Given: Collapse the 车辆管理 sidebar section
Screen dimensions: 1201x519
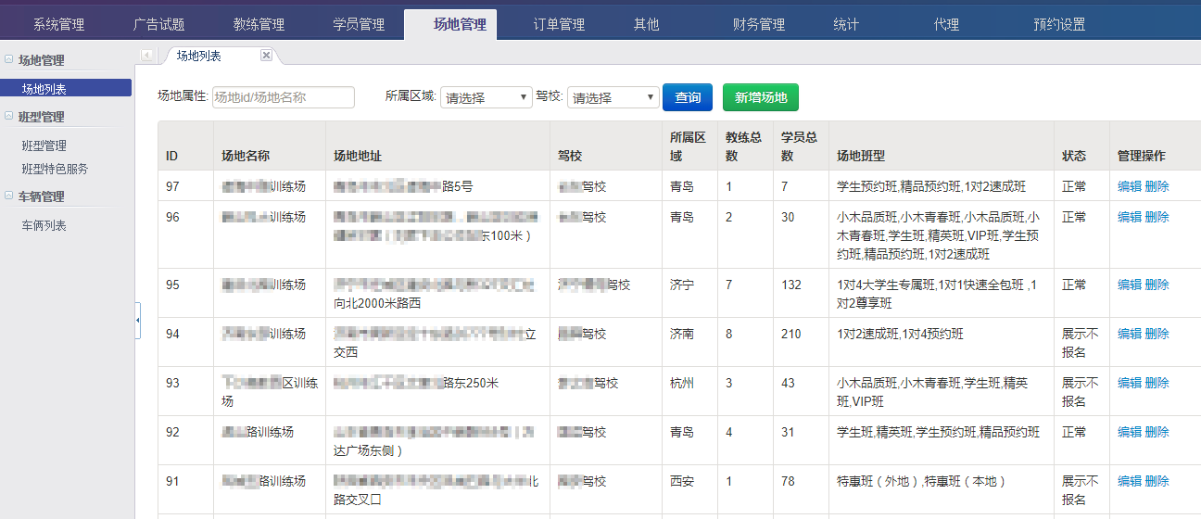Looking at the screenshot, I should [x=9, y=196].
